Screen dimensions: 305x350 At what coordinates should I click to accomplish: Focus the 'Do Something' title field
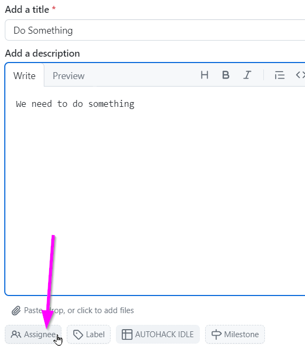tap(155, 30)
